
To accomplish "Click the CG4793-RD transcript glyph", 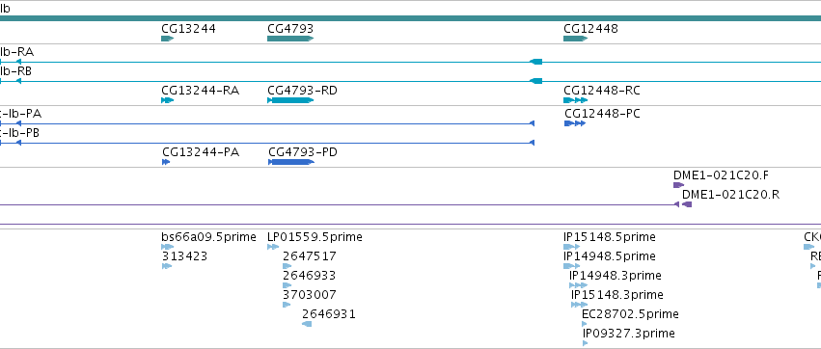I will [290, 100].
